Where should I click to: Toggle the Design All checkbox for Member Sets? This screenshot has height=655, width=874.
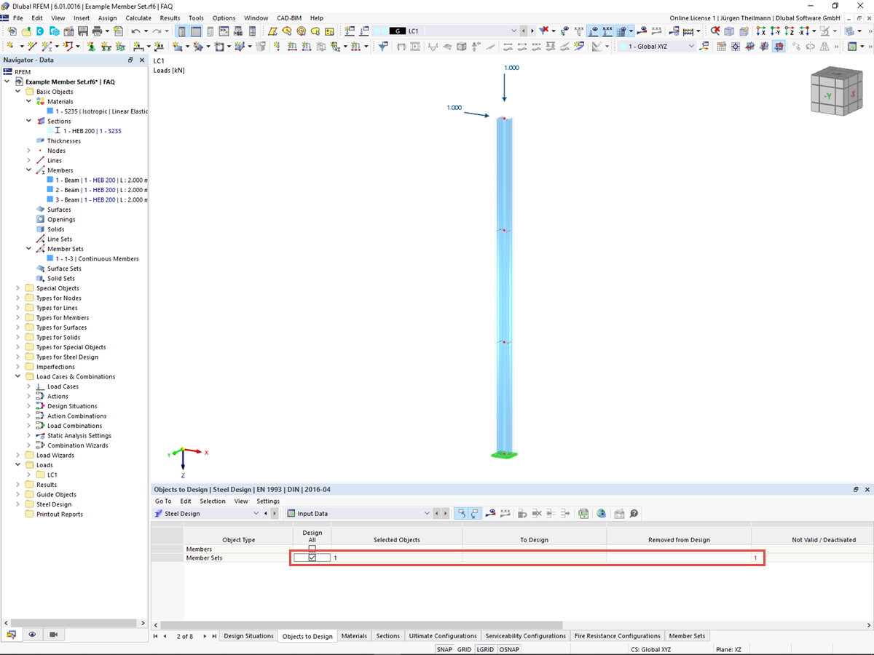[312, 557]
